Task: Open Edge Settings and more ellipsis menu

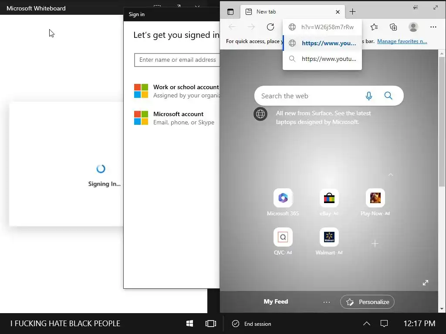Action: (433, 27)
